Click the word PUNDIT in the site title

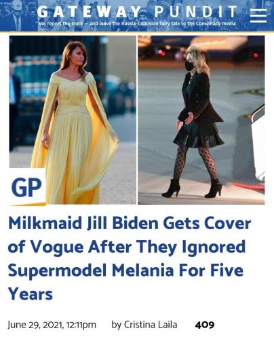pos(196,12)
